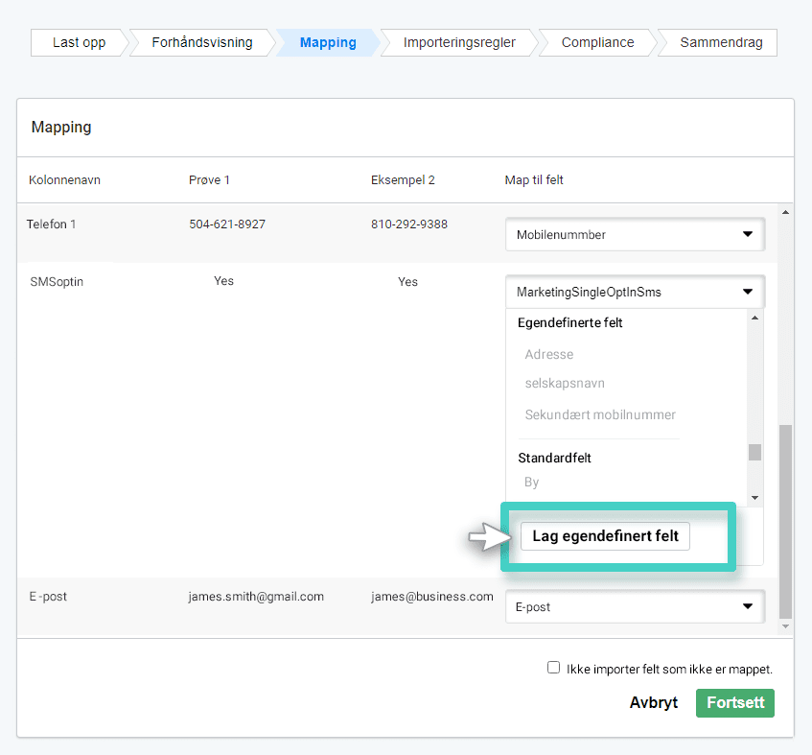The width and height of the screenshot is (812, 755).
Task: Click the dropdown list scroll-down arrow
Action: (x=754, y=497)
